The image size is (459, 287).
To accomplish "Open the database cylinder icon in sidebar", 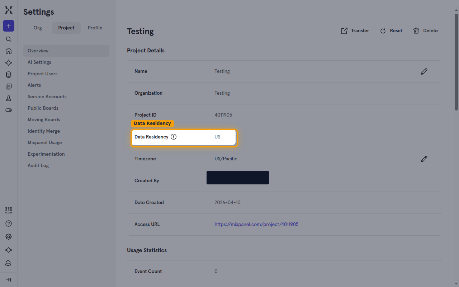I will coord(9,75).
